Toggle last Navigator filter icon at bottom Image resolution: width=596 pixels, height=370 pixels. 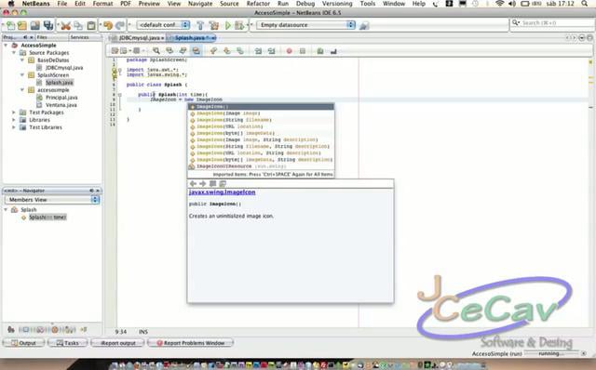click(x=84, y=329)
